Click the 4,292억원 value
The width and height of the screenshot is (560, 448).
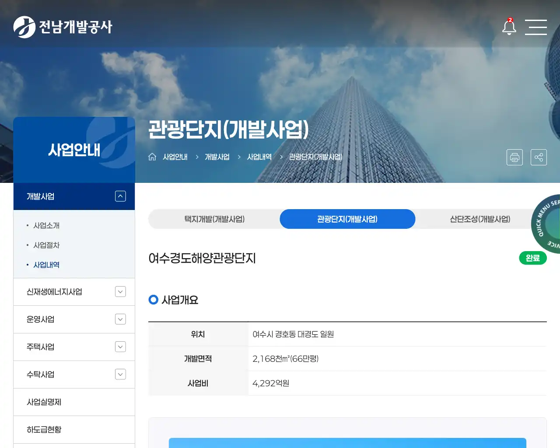point(271,383)
